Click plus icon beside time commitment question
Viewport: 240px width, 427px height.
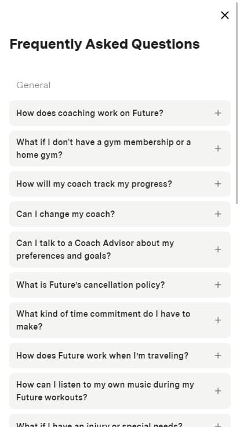coord(218,320)
